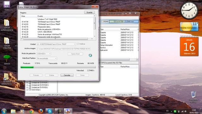The image size is (202, 114).
Task: Select the ESD-ISO(J:) drive icon in tree
Action: (x=30, y=90)
